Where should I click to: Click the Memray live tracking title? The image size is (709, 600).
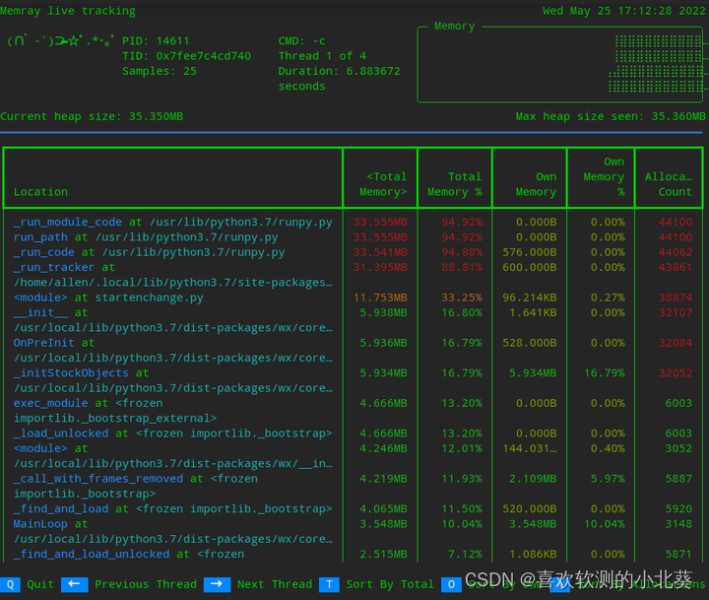tap(68, 11)
